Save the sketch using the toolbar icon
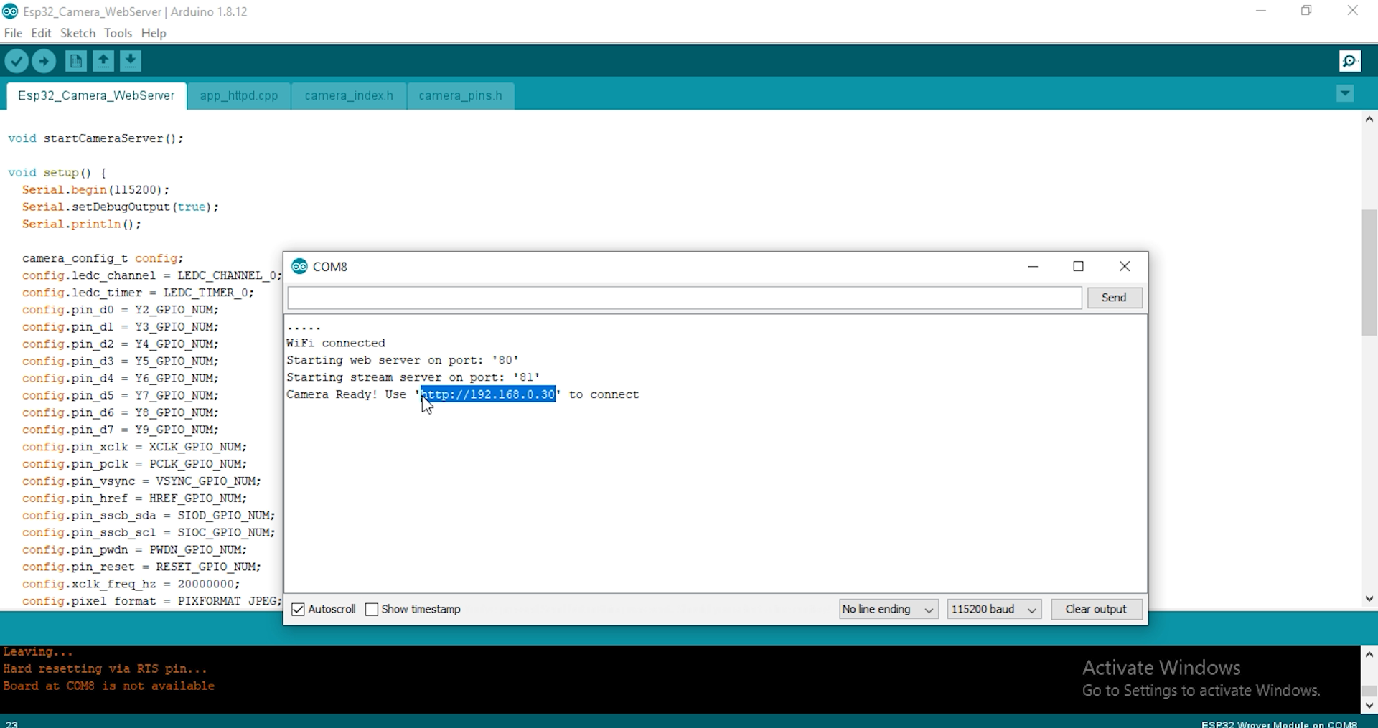This screenshot has width=1378, height=728. pos(130,61)
